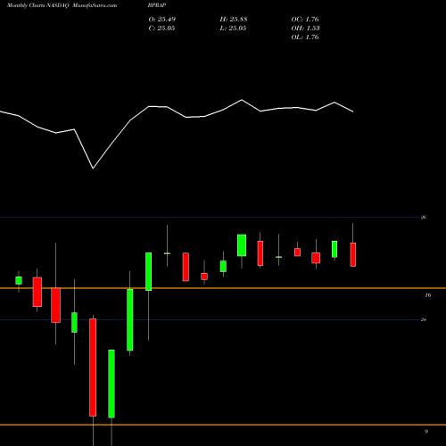The height and width of the screenshot is (446, 446).
Task: Click the 'Monthly Charts NASDAQ MunafaSutra.com' title
Action: tap(62, 5)
